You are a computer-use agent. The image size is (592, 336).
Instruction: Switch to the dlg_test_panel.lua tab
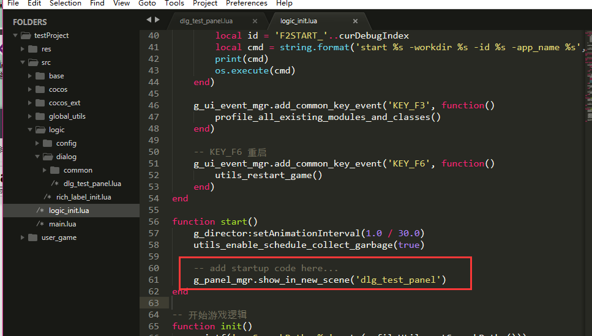tap(206, 21)
